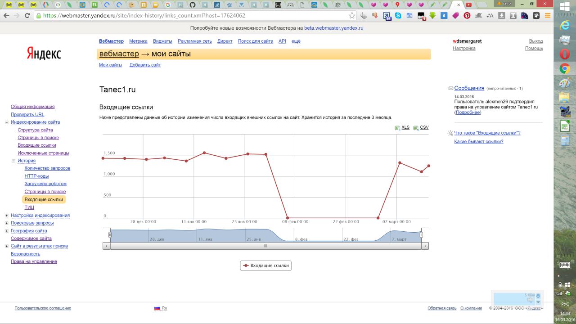
Task: Click the Russian flag language icon
Action: (157, 308)
